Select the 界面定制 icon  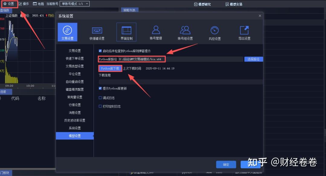click(x=126, y=31)
